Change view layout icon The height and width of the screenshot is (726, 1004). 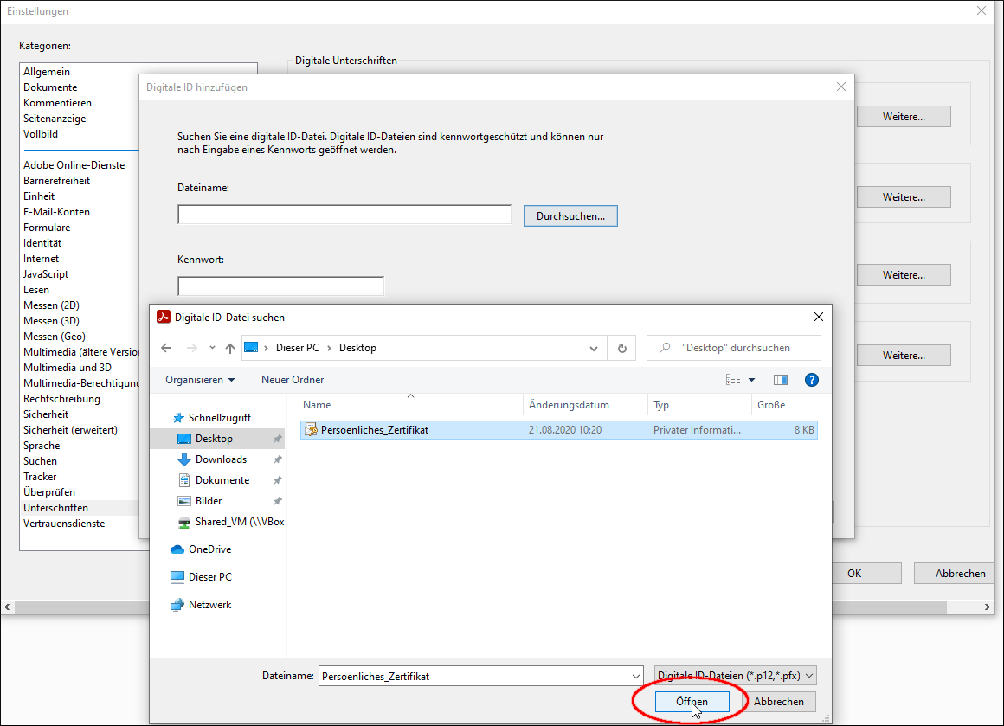[733, 380]
